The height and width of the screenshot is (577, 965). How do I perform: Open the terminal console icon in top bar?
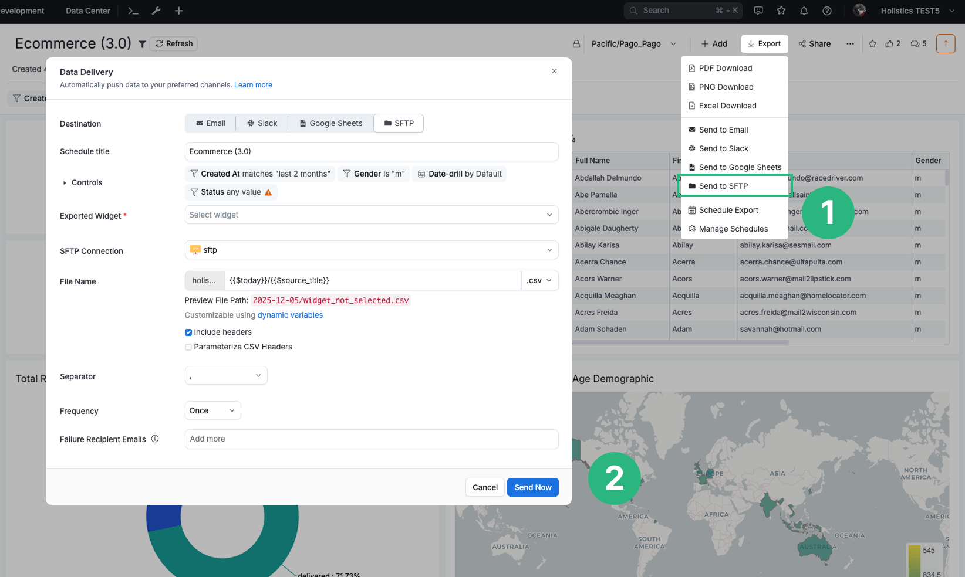[x=133, y=11]
